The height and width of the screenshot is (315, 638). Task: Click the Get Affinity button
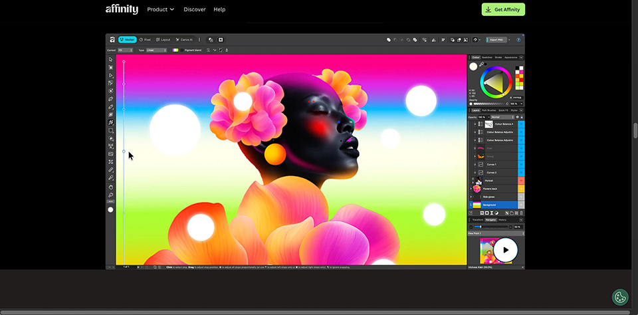coord(503,9)
